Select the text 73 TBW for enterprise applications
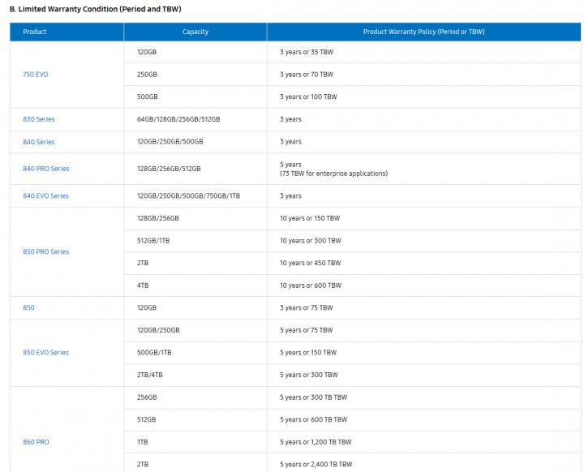584x472 pixels. point(333,174)
